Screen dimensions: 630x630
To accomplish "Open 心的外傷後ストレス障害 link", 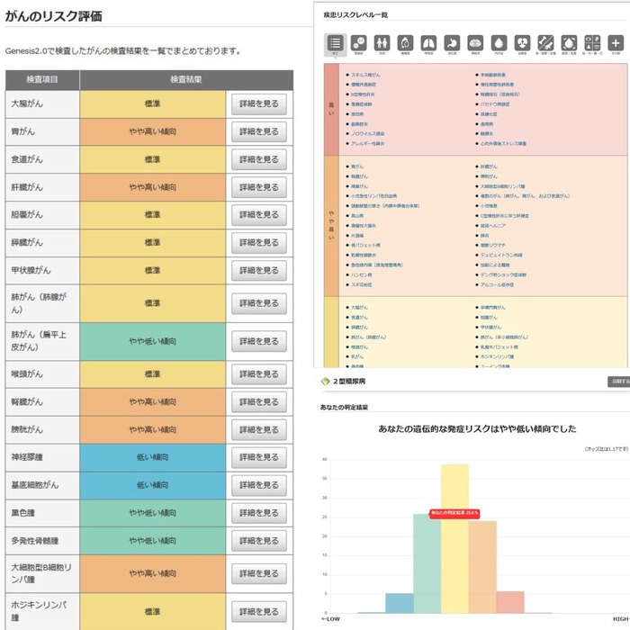I will pyautogui.click(x=503, y=143).
